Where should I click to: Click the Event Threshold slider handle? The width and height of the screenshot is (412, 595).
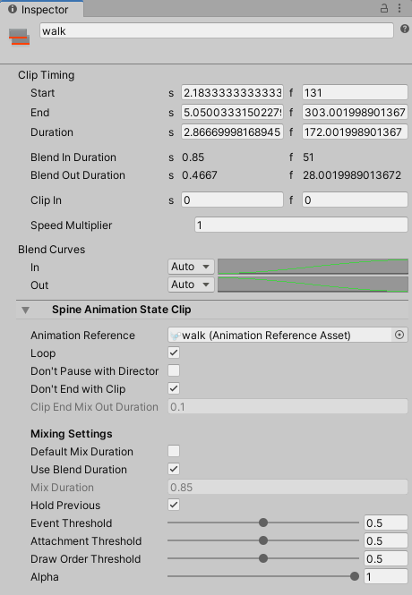[x=263, y=523]
